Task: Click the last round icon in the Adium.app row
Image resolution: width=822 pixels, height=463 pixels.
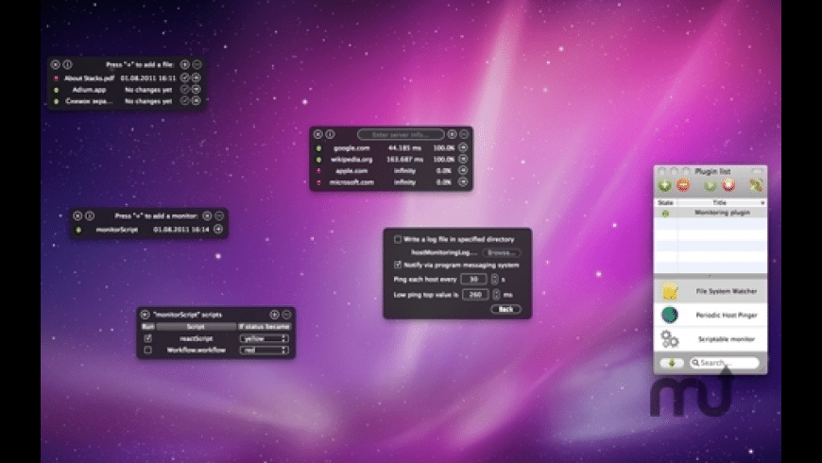Action: (197, 89)
